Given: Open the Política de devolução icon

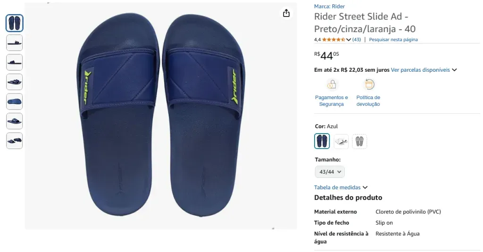Looking at the screenshot, I should click(369, 84).
